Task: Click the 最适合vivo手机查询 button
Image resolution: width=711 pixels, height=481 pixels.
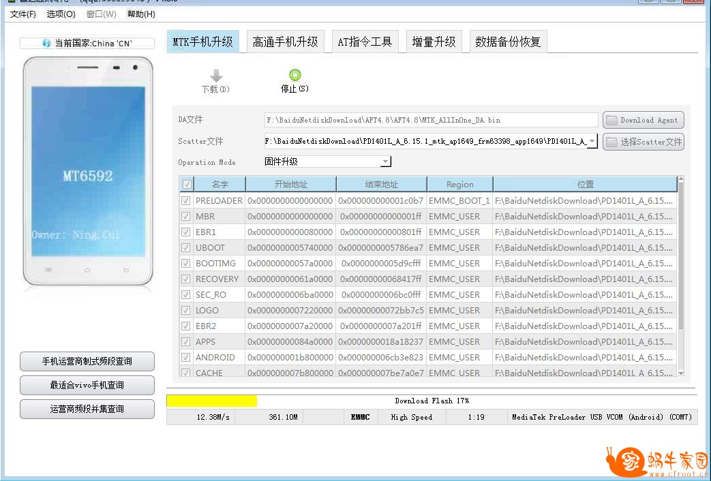Action: tap(87, 386)
